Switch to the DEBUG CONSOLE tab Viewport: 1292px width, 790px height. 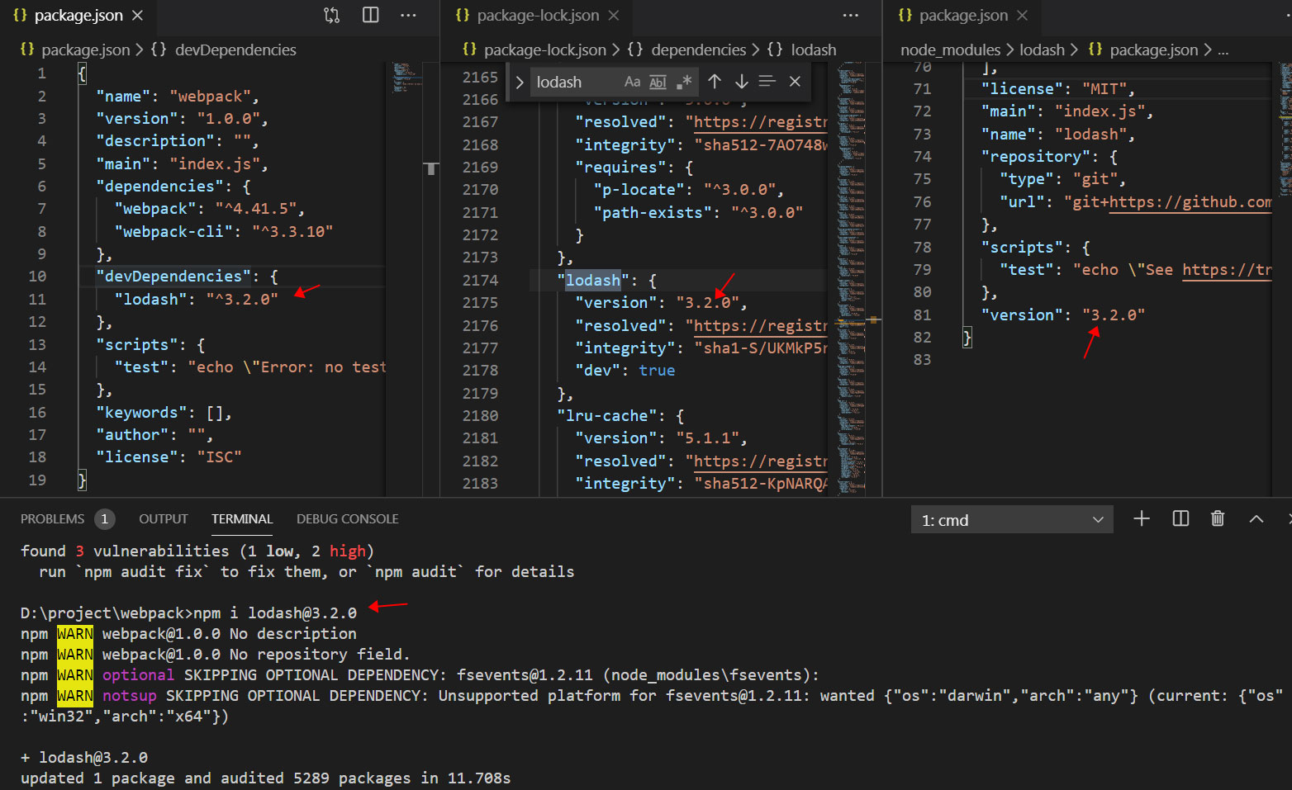tap(347, 518)
